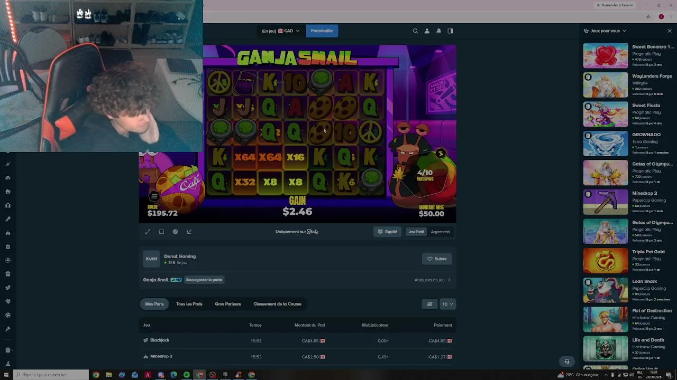
Task: Open Microsoft Edge from the taskbar
Action: pos(173,375)
